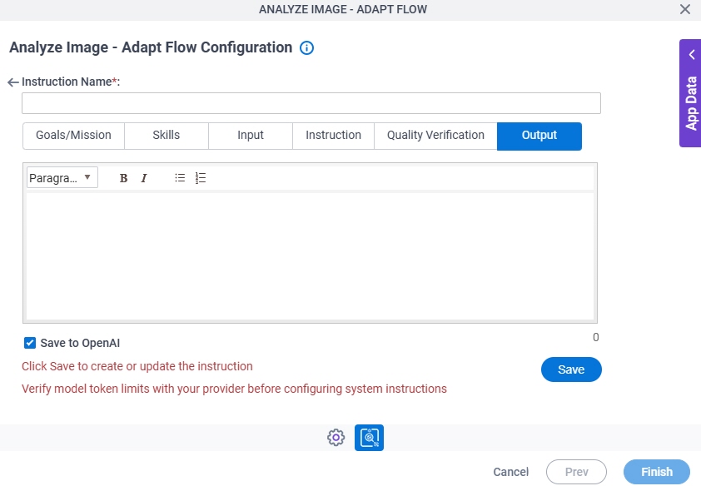
Task: Click the 'Click Save to create or update' message
Action: click(x=137, y=366)
